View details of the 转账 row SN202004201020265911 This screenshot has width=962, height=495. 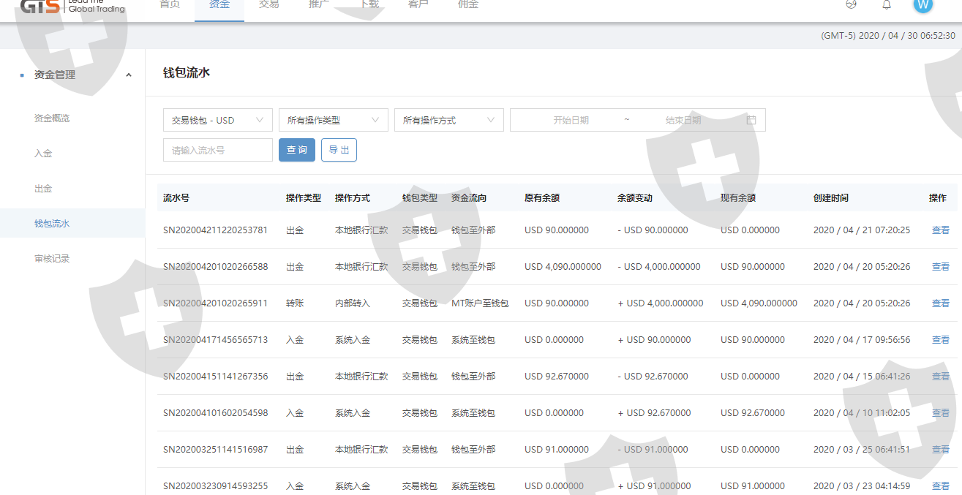pos(940,303)
